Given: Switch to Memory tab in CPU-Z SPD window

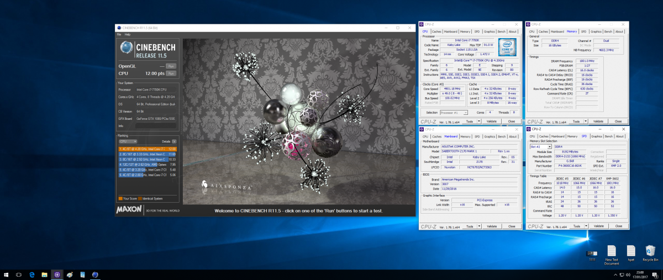Looking at the screenshot, I should [x=572, y=136].
